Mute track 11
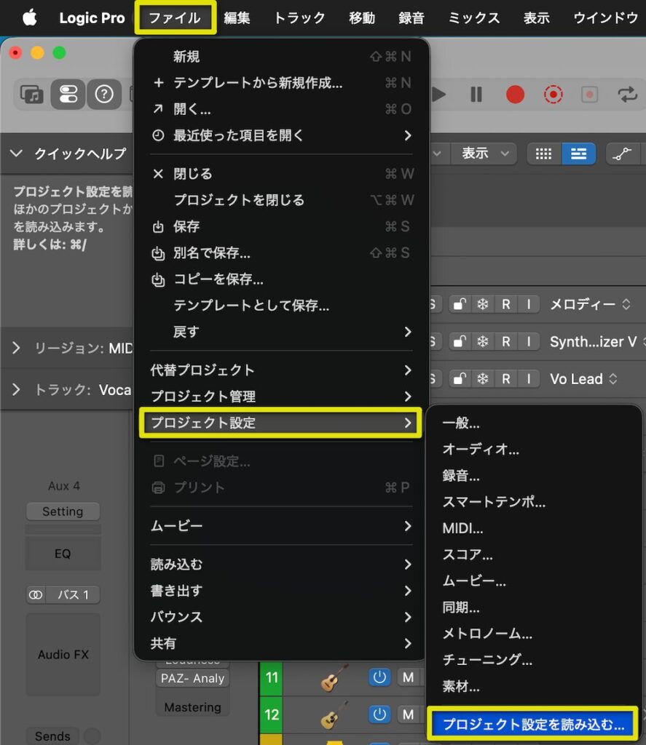The width and height of the screenshot is (646, 745). click(408, 677)
